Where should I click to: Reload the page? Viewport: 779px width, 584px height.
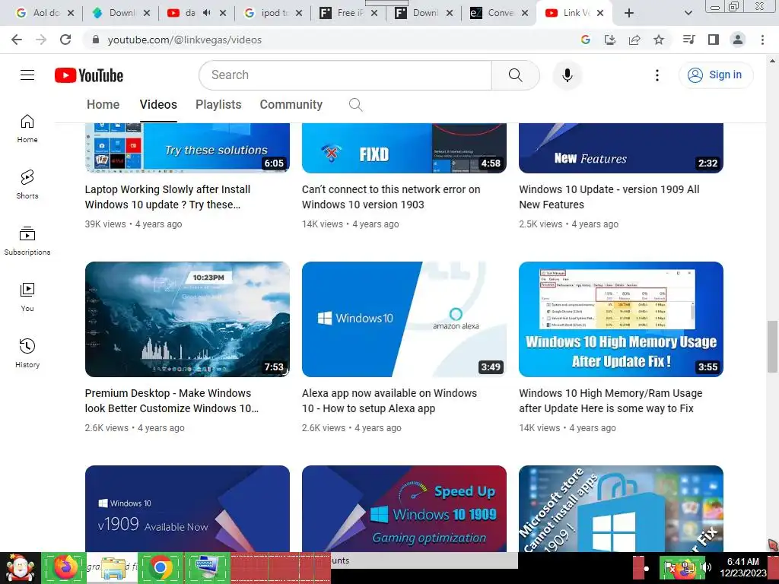(65, 40)
